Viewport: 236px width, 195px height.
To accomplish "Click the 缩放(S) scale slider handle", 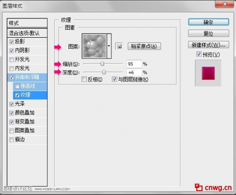I will point(102,64).
